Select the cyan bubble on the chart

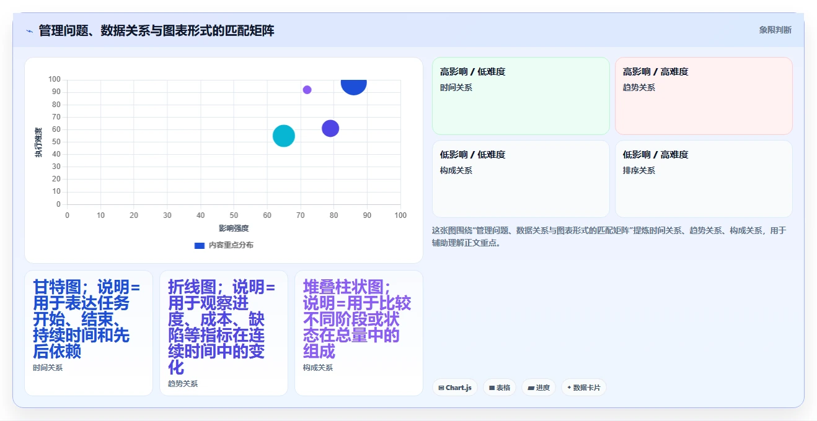point(284,136)
